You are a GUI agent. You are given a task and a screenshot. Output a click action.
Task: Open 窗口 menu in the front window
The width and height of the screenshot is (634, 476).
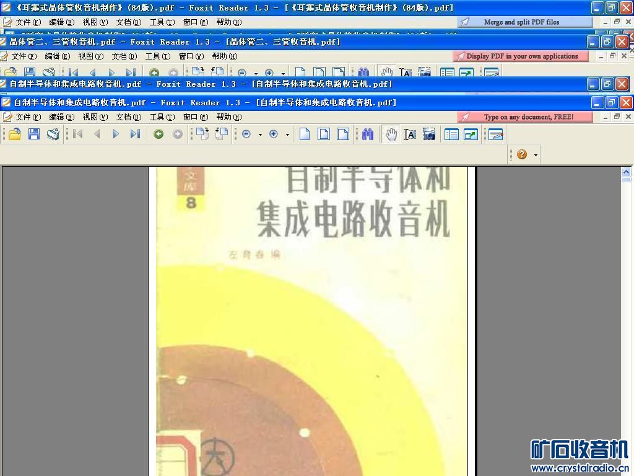coord(195,117)
